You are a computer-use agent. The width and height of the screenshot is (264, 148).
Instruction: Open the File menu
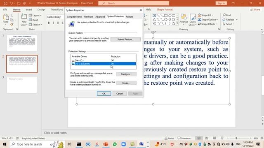5,9
